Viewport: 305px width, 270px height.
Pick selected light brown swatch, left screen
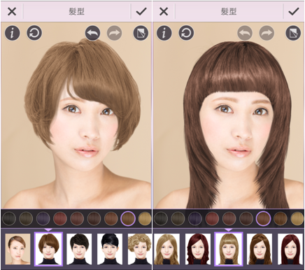pos(128,218)
